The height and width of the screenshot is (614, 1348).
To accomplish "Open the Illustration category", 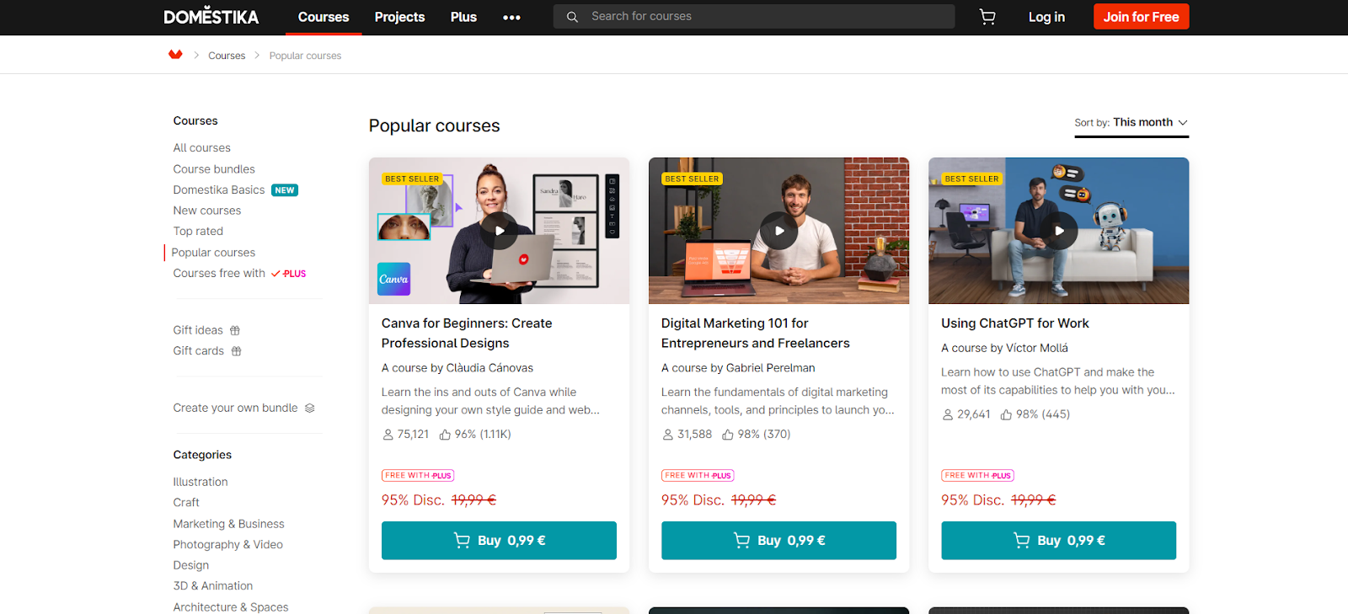I will [x=201, y=482].
